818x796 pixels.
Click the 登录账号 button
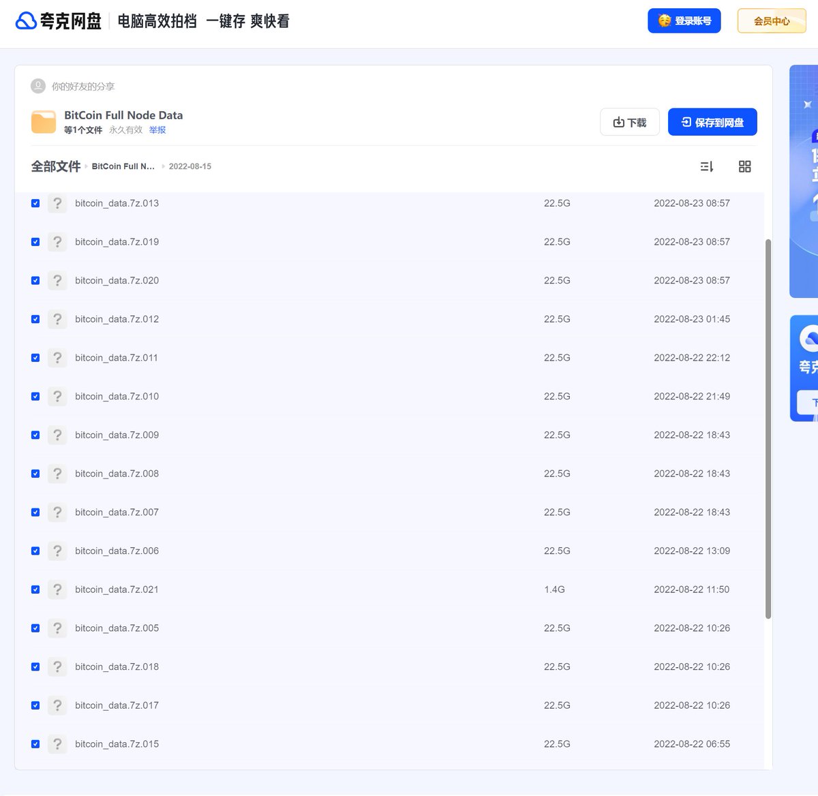pos(684,20)
